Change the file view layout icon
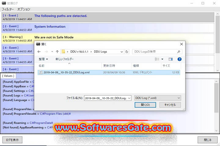 coord(157,59)
